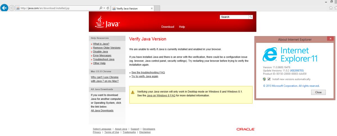This screenshot has height=136, width=337.
Task: Open the address bar autocomplete dropdown arrow
Action: tap(104, 8)
